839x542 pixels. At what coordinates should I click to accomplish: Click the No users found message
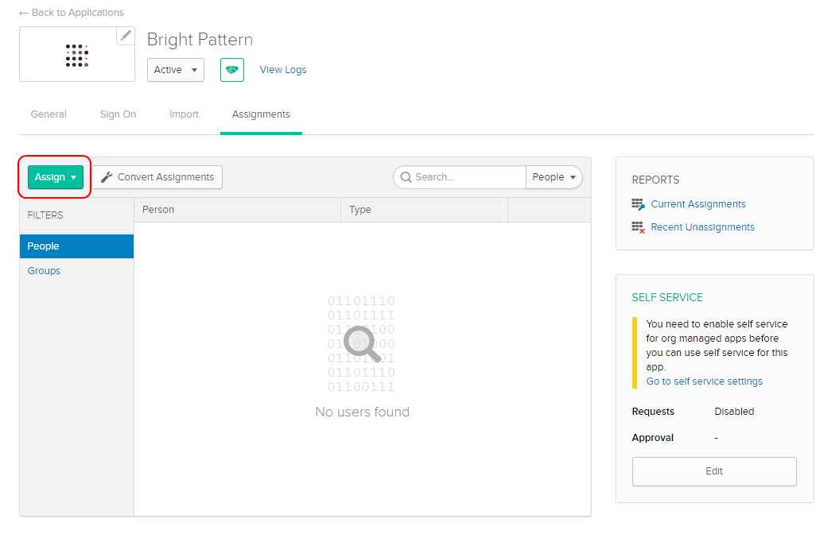pos(363,412)
